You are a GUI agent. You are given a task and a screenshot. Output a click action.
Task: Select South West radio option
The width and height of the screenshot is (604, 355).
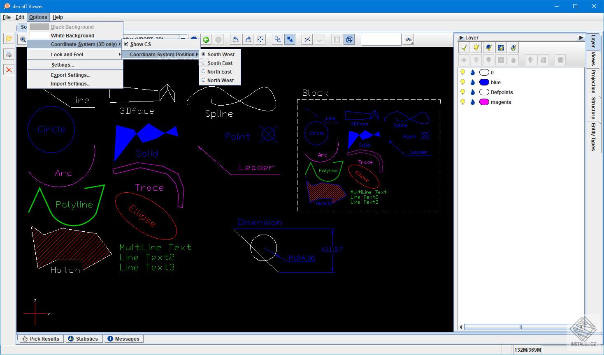(x=203, y=54)
